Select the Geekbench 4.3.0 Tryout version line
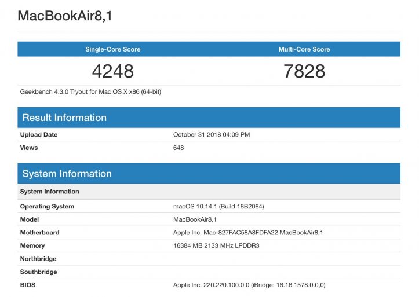The image size is (419, 297). tap(90, 92)
